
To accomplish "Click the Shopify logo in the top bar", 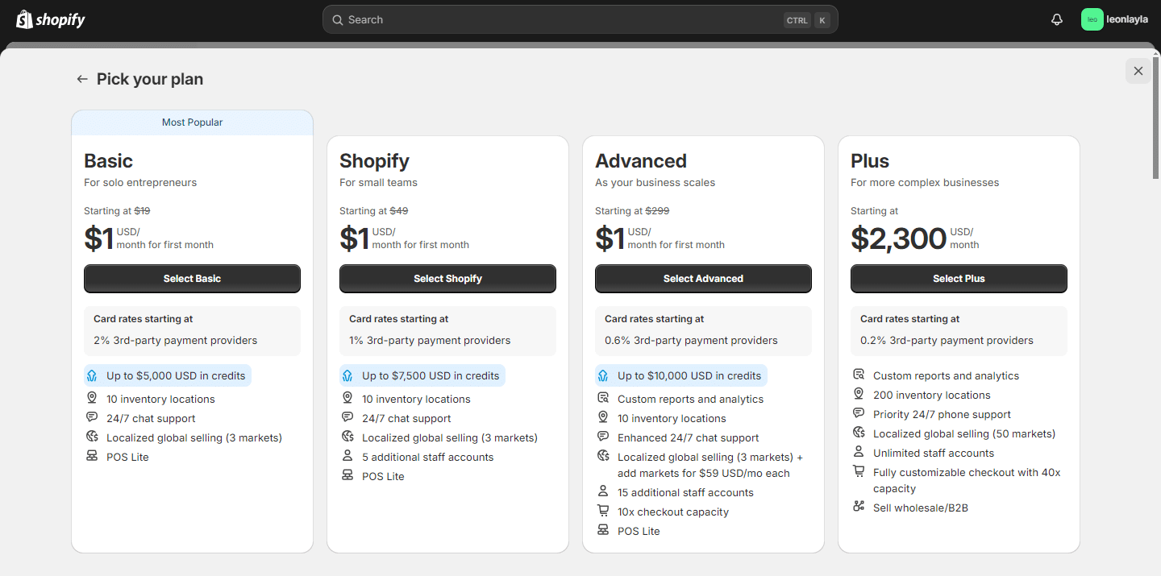I will (x=50, y=19).
